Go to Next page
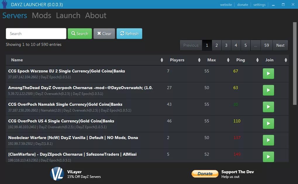Viewport: 298px width, 184px height. 280,45
